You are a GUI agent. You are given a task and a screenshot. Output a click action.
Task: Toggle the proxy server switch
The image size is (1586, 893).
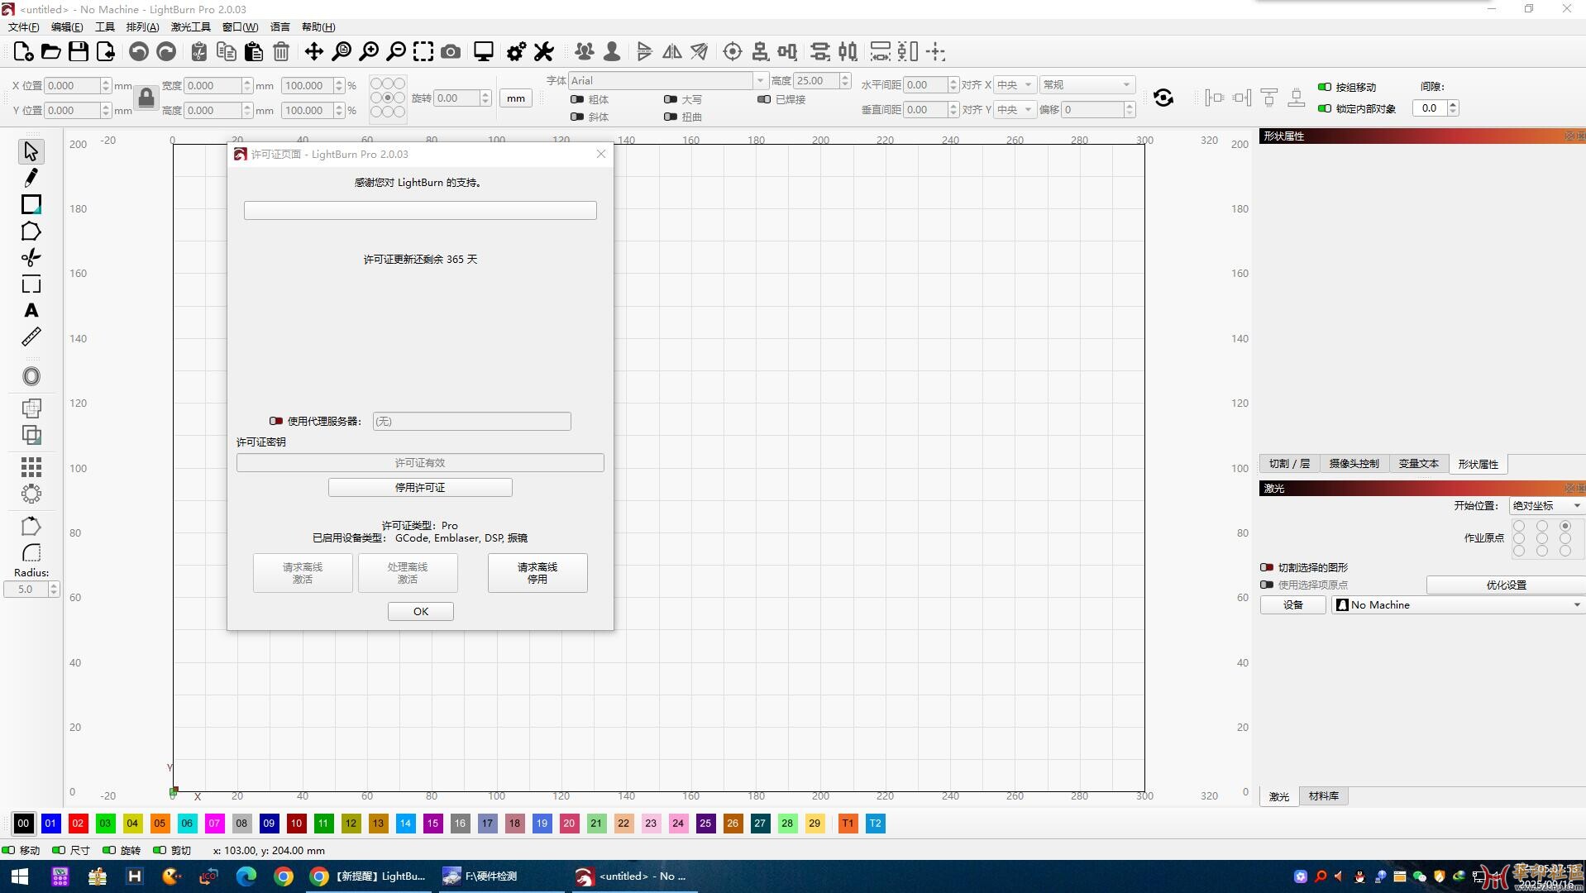(276, 421)
